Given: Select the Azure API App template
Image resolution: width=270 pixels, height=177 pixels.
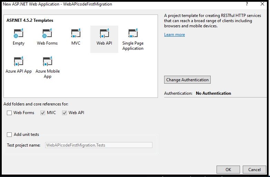Looking at the screenshot, I should pos(19,65).
